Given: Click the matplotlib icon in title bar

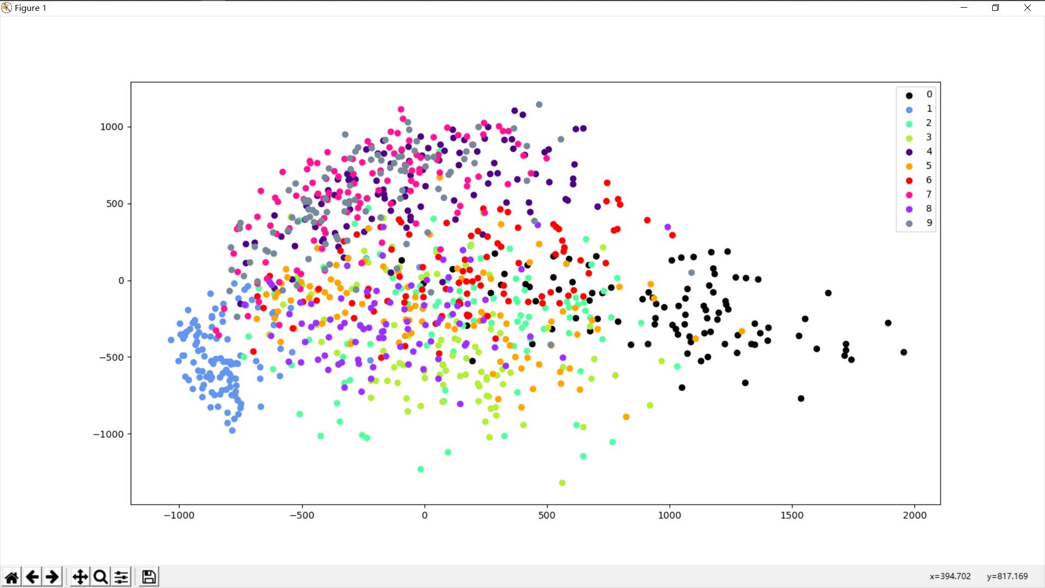Looking at the screenshot, I should point(7,8).
